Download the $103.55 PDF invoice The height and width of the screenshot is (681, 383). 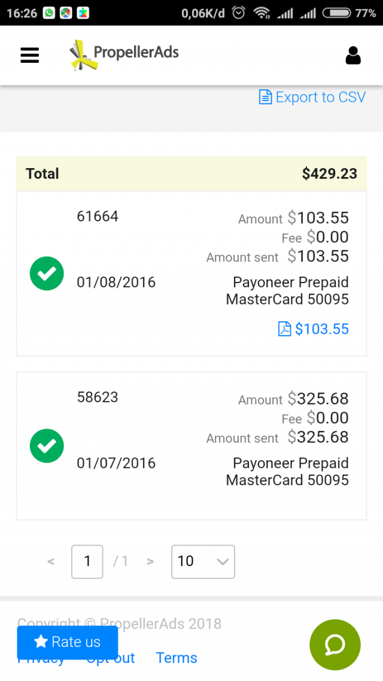click(314, 329)
